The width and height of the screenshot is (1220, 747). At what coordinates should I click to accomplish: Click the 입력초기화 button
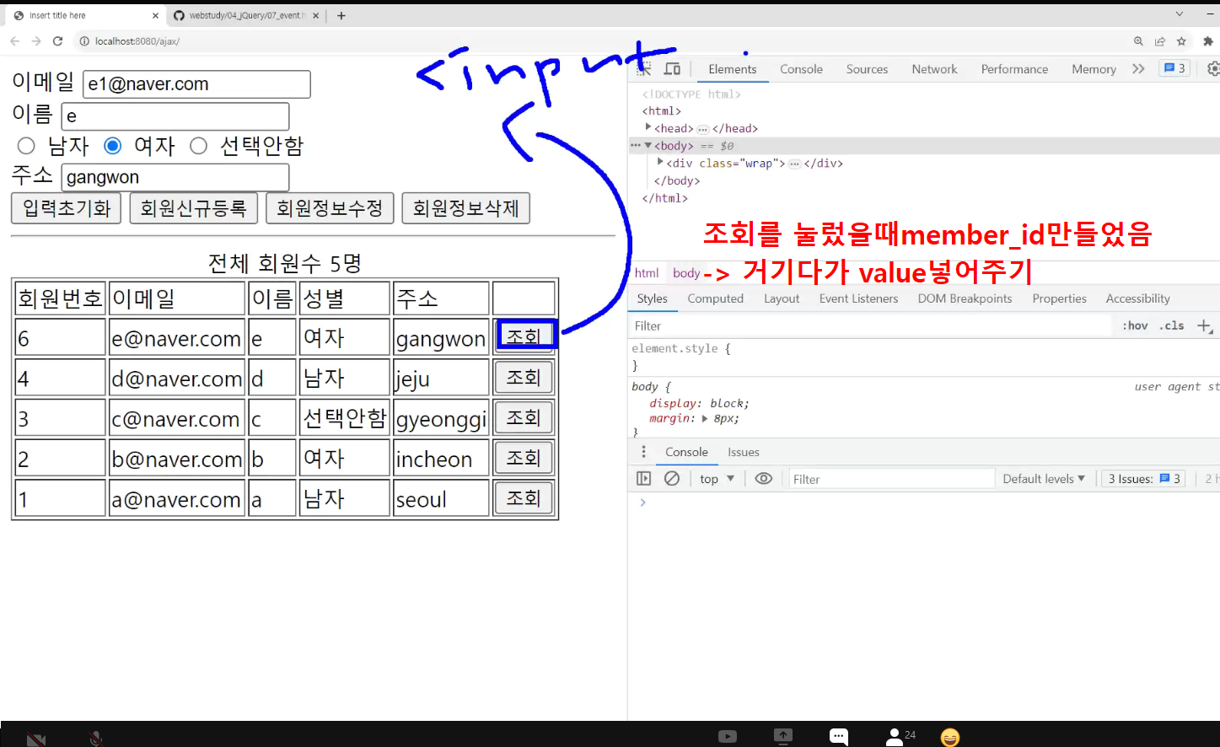coord(67,208)
